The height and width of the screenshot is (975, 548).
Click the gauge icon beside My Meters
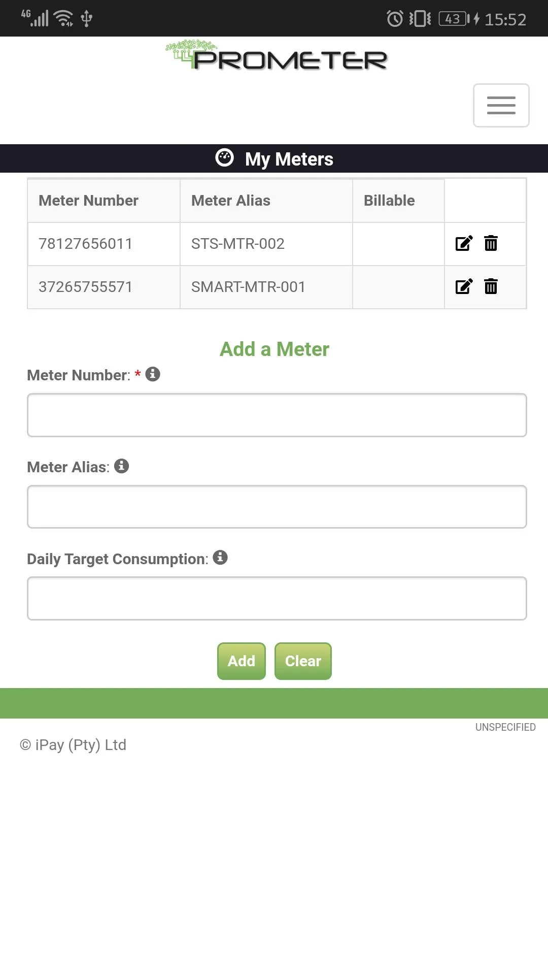point(224,157)
